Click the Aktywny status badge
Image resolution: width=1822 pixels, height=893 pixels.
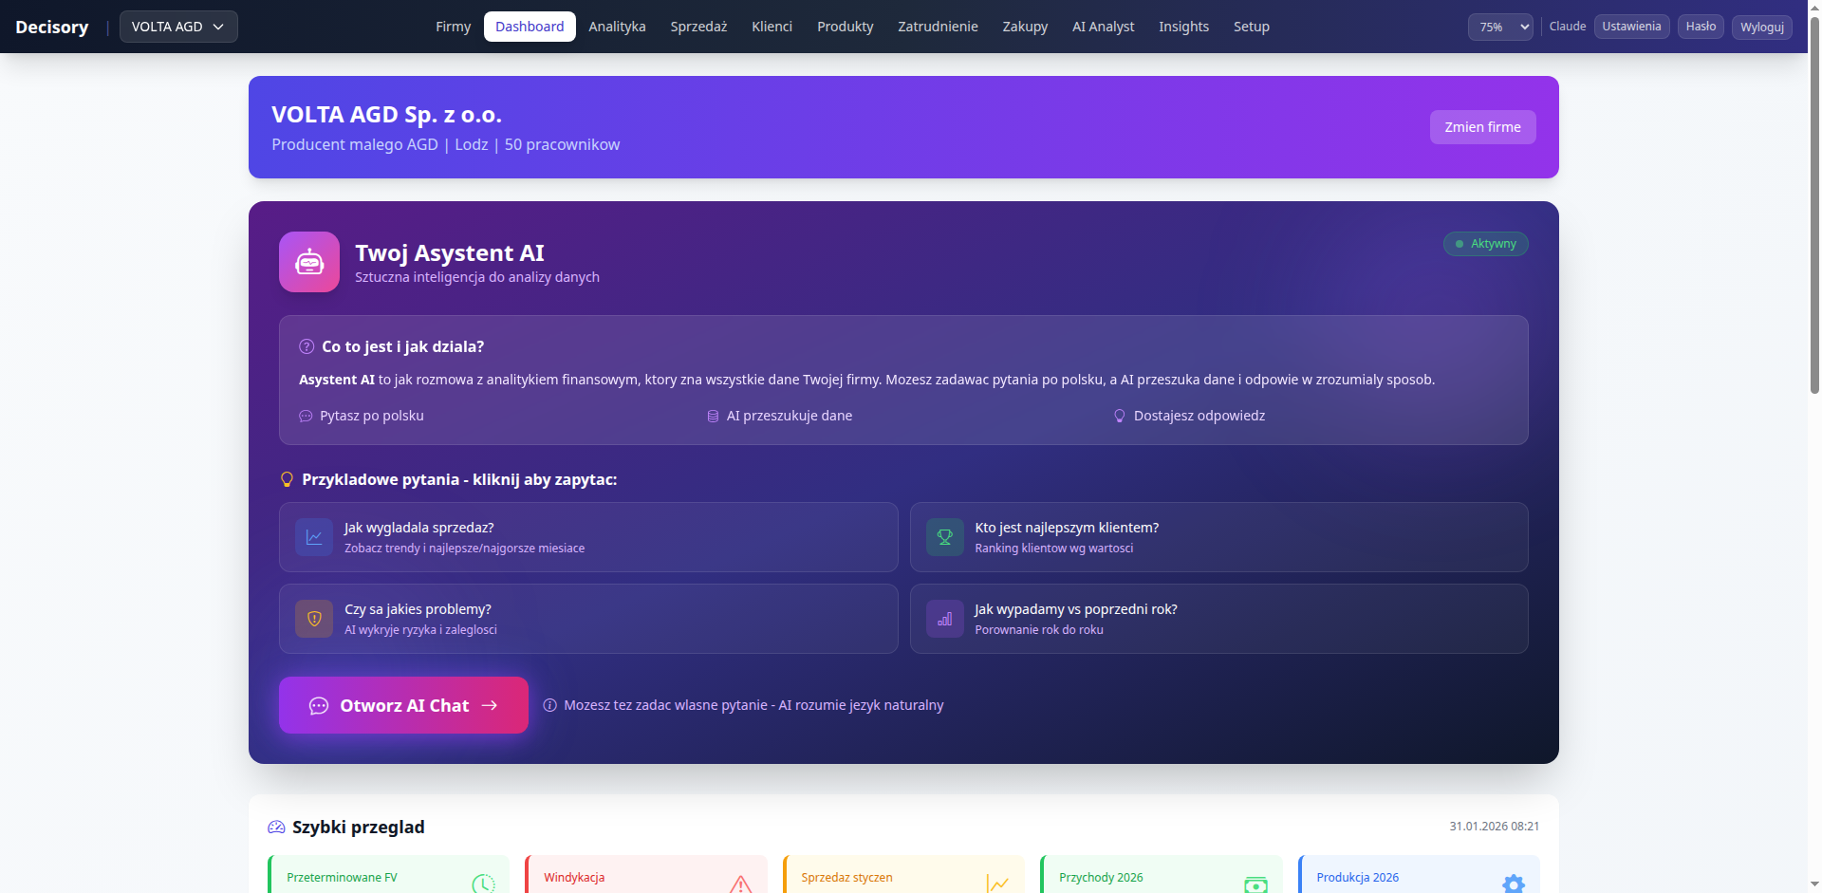click(1485, 244)
